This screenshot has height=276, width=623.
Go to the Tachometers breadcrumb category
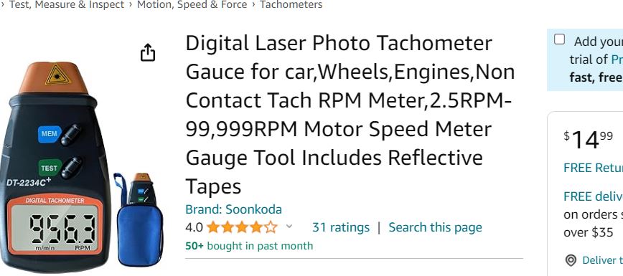coord(291,5)
